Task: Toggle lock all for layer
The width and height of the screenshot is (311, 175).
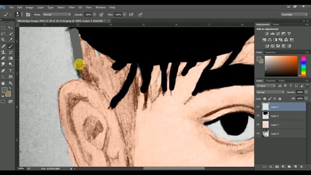Action: pos(280,99)
